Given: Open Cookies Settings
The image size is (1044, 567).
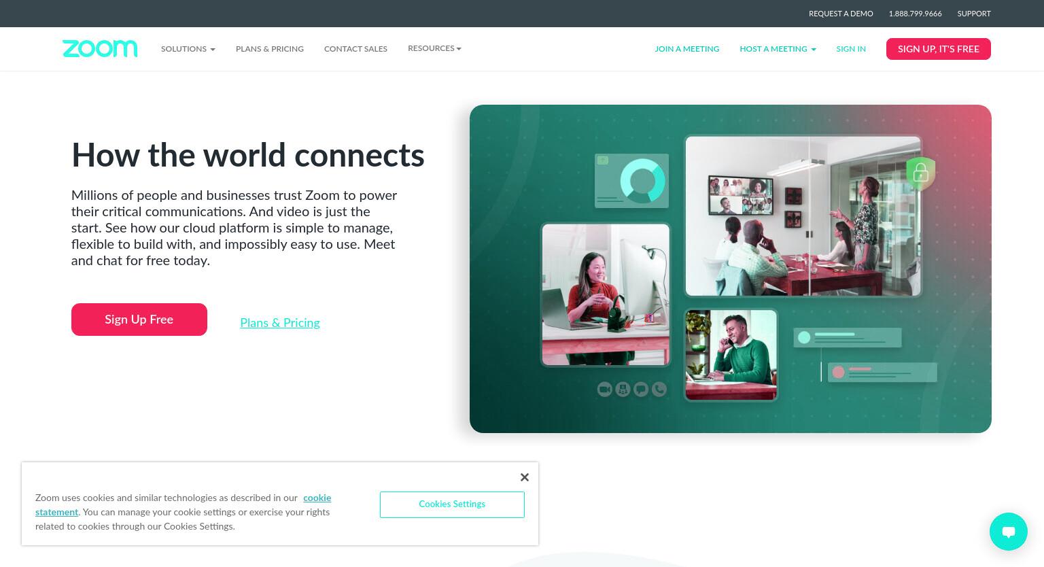Looking at the screenshot, I should tap(452, 504).
